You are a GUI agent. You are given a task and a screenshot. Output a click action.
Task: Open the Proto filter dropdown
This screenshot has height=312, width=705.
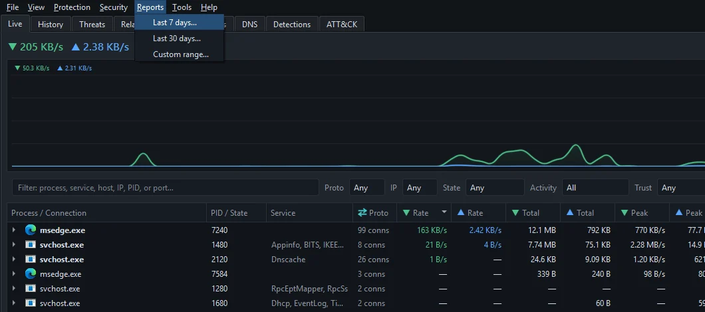(367, 188)
